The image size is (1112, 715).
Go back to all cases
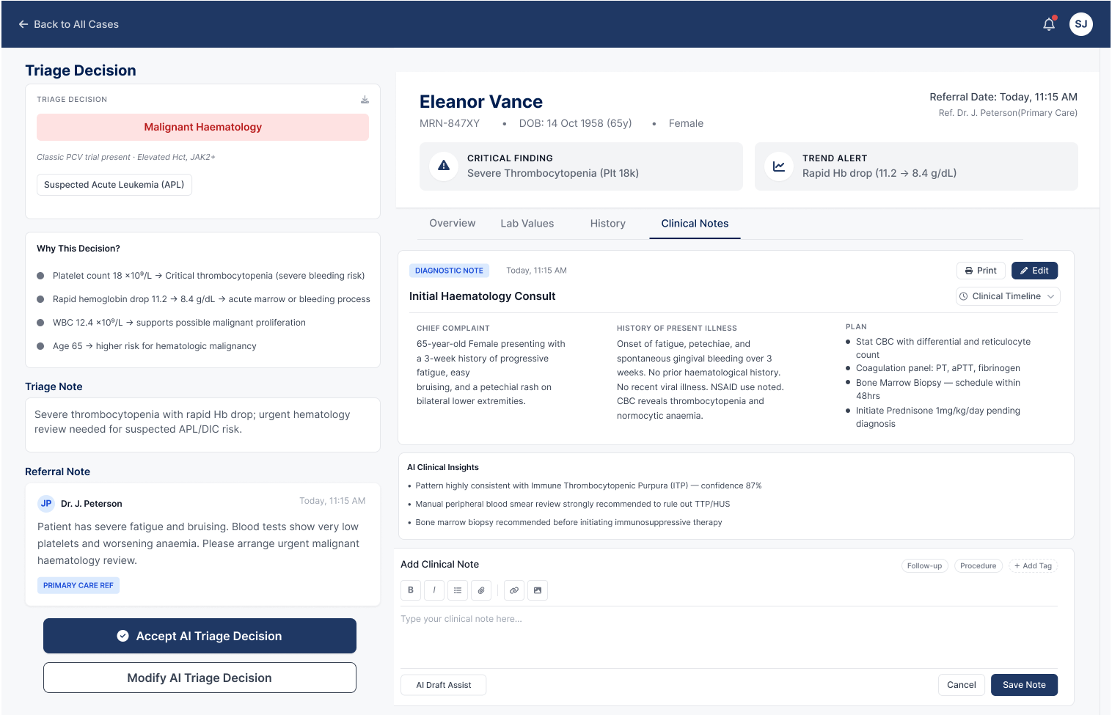(x=68, y=24)
